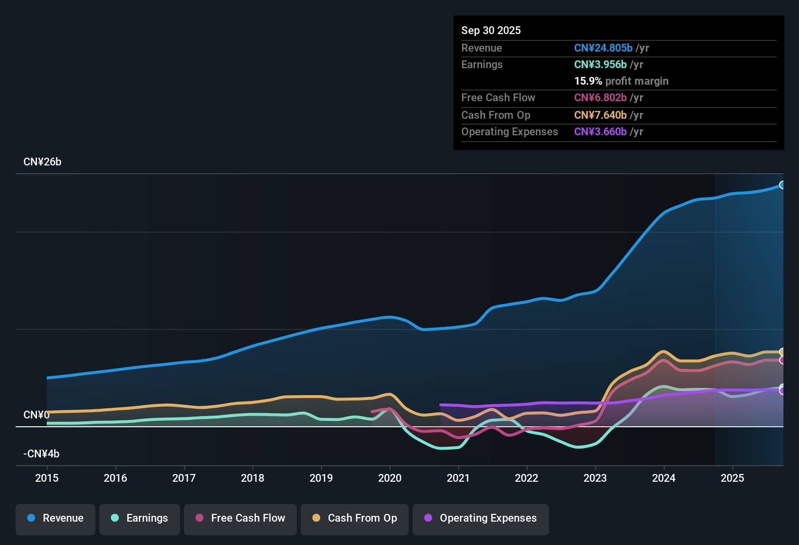Toggle off the Free Cash Flow series
The width and height of the screenshot is (799, 545).
click(240, 518)
